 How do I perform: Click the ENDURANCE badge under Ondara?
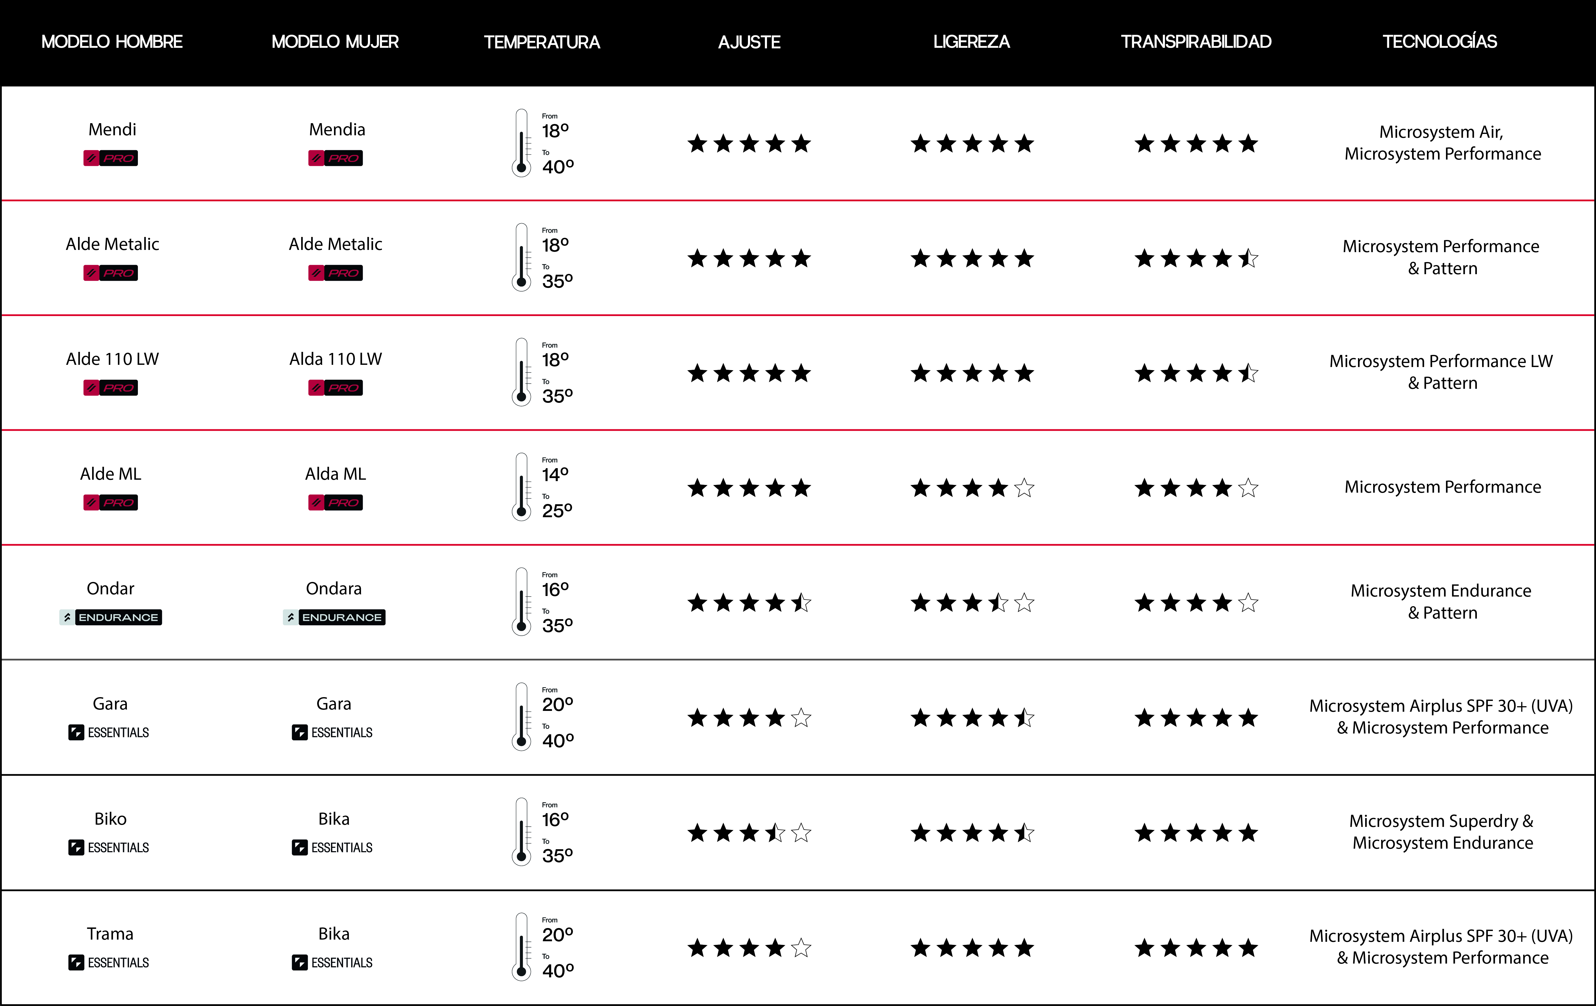pyautogui.click(x=334, y=617)
